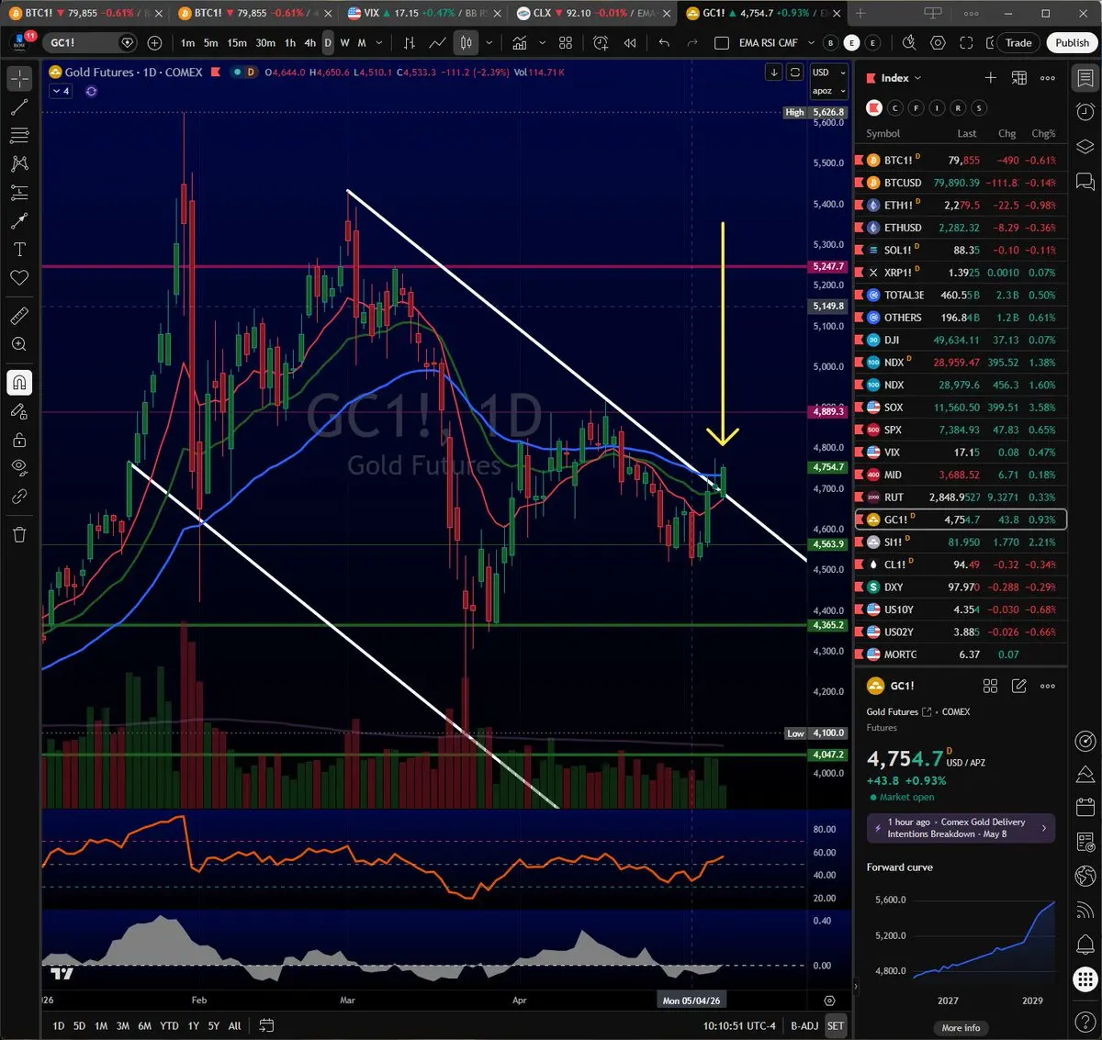Open the Fibonacci retracement tools
The width and height of the screenshot is (1102, 1040).
click(19, 136)
